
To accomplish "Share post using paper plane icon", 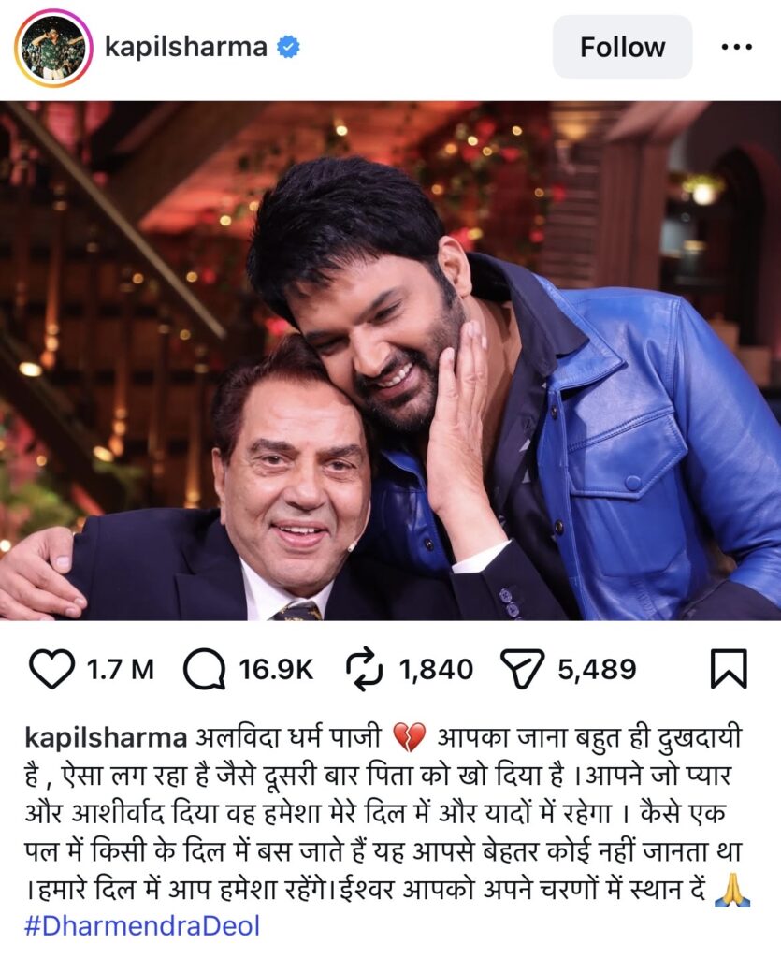I will [x=522, y=669].
